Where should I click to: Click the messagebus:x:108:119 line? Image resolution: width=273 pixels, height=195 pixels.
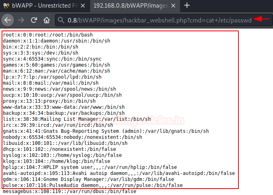click(x=70, y=191)
